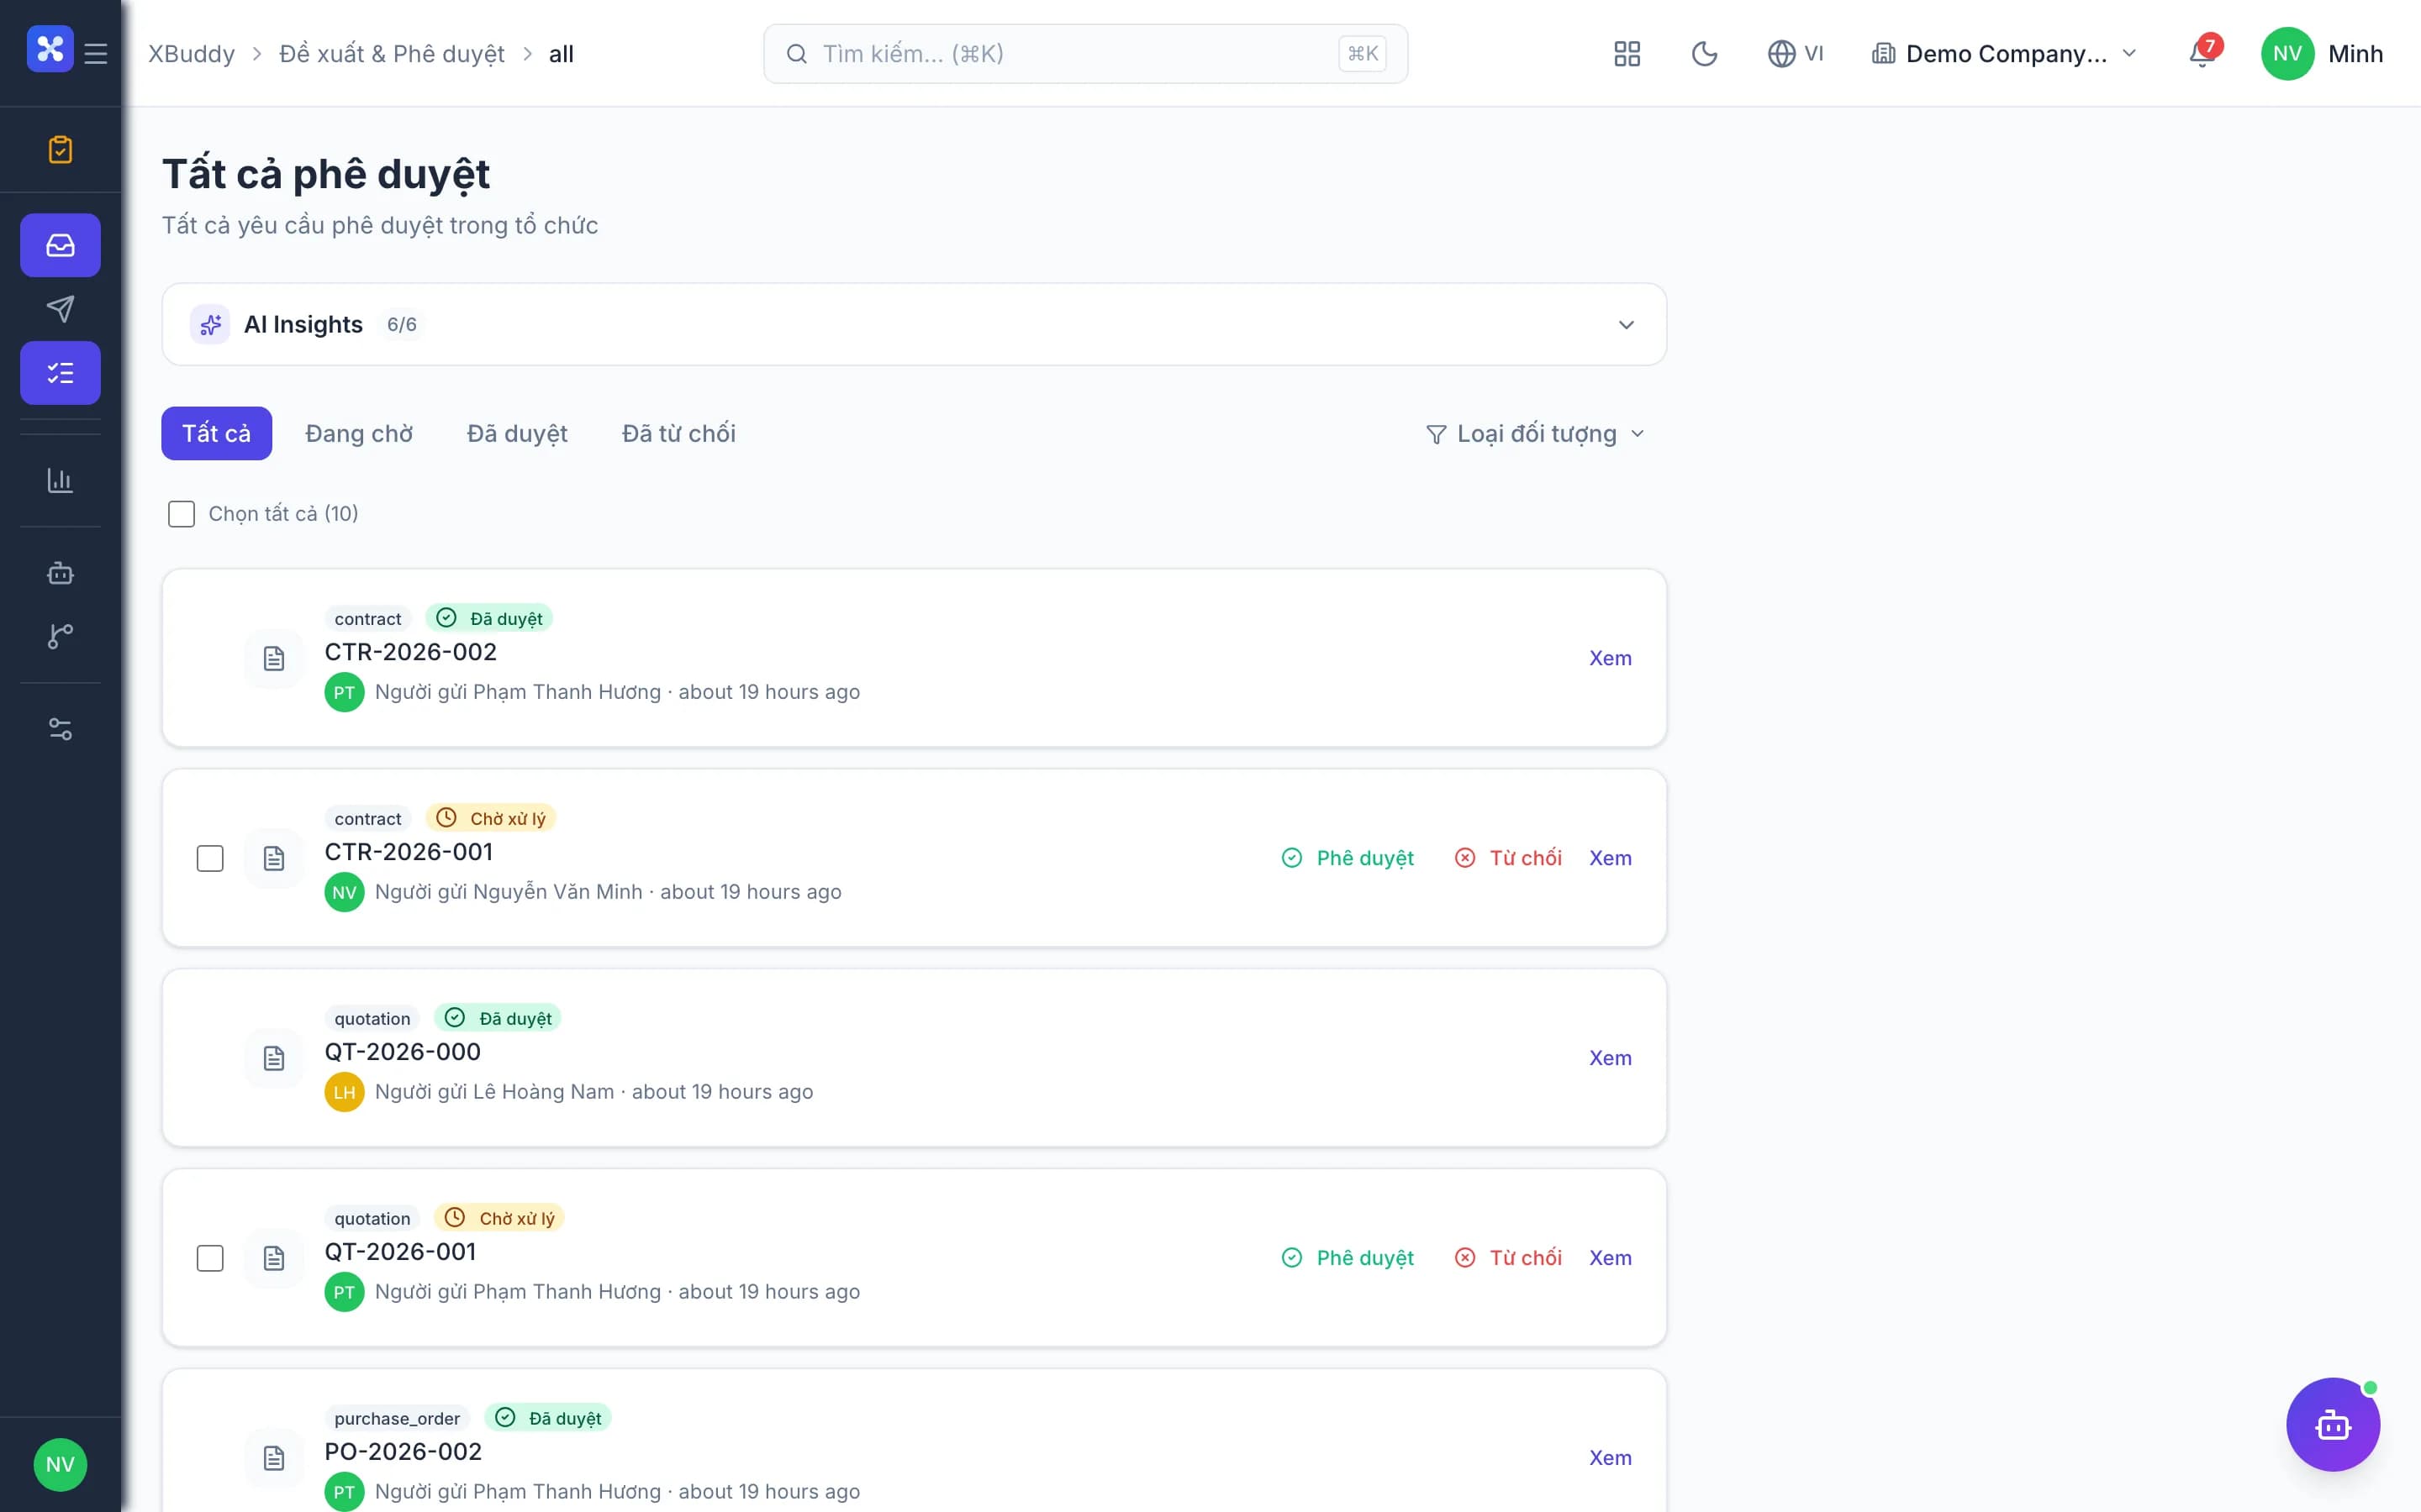Open the git-branch workflow sidebar icon
The width and height of the screenshot is (2421, 1512).
pyautogui.click(x=60, y=636)
